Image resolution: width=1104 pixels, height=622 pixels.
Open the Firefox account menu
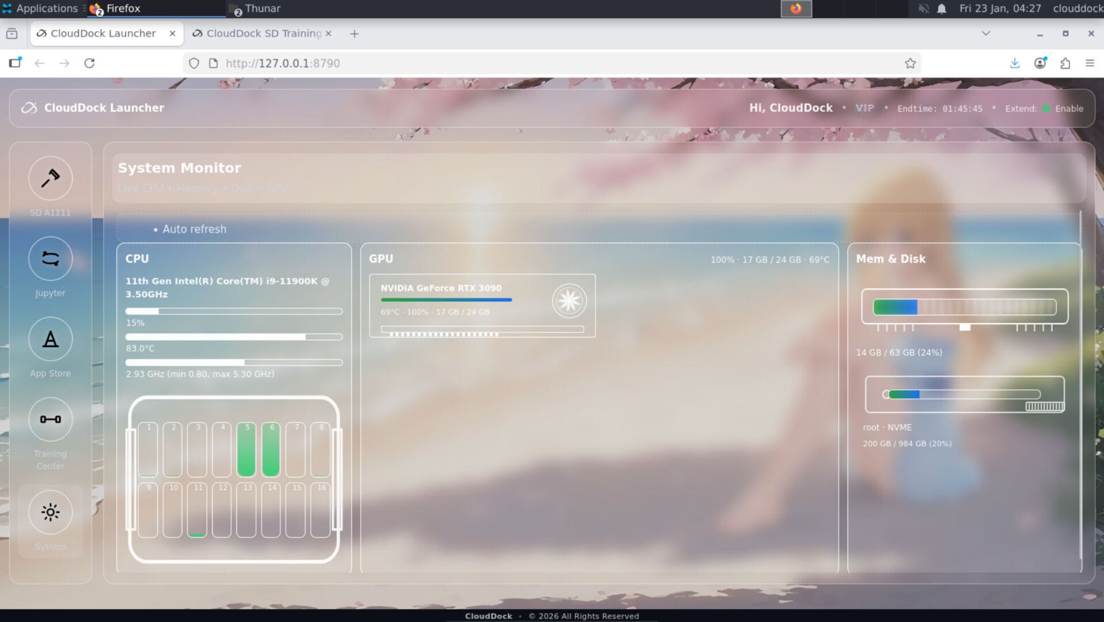coord(1040,63)
